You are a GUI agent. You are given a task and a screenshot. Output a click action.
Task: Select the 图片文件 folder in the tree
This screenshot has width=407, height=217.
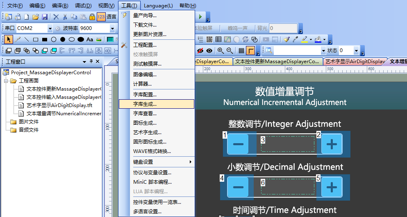(x=29, y=121)
